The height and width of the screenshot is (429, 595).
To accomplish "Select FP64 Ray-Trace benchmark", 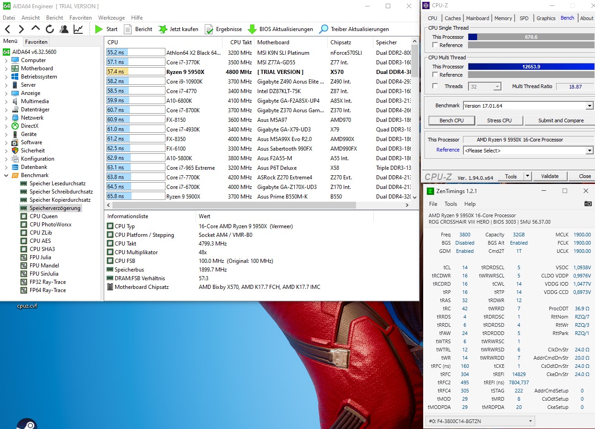I will click(x=48, y=290).
